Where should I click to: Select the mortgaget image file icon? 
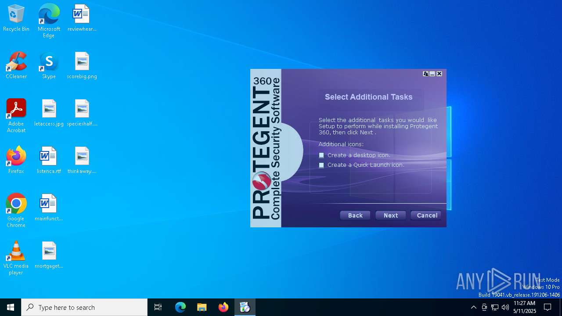(49, 255)
